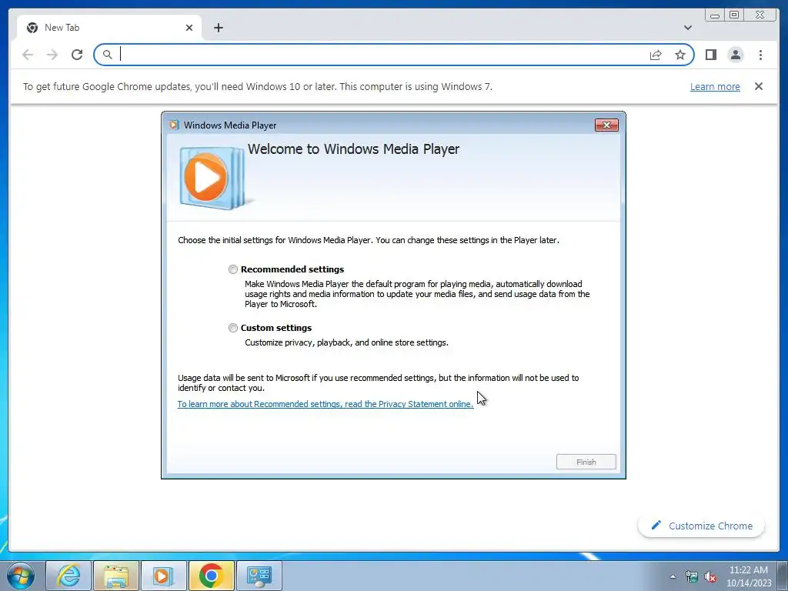Click the network tray icon
Viewport: 788px width, 591px height.
(692, 576)
